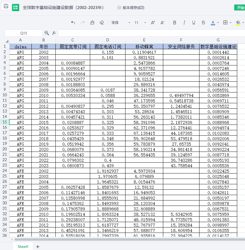Select column A header

click(x=21, y=40)
